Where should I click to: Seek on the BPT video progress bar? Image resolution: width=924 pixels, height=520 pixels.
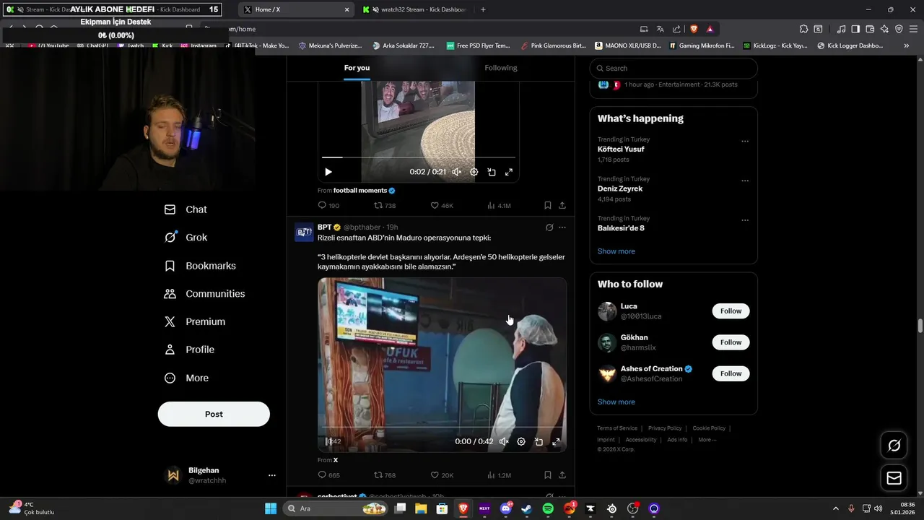(x=442, y=428)
